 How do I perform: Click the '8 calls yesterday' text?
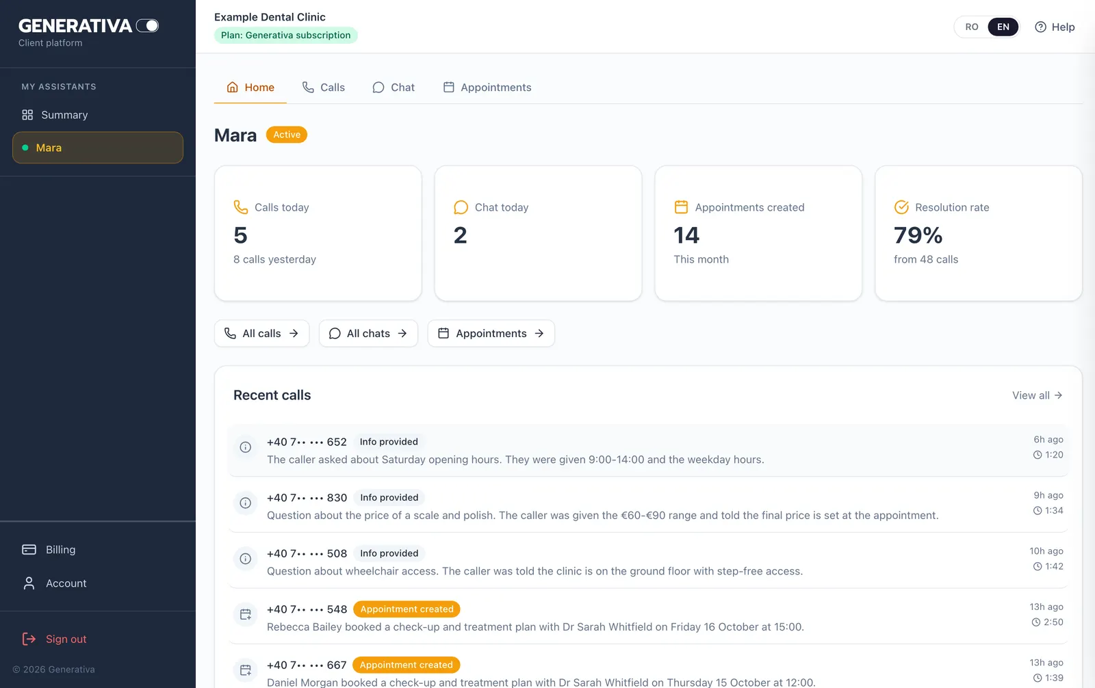click(275, 260)
